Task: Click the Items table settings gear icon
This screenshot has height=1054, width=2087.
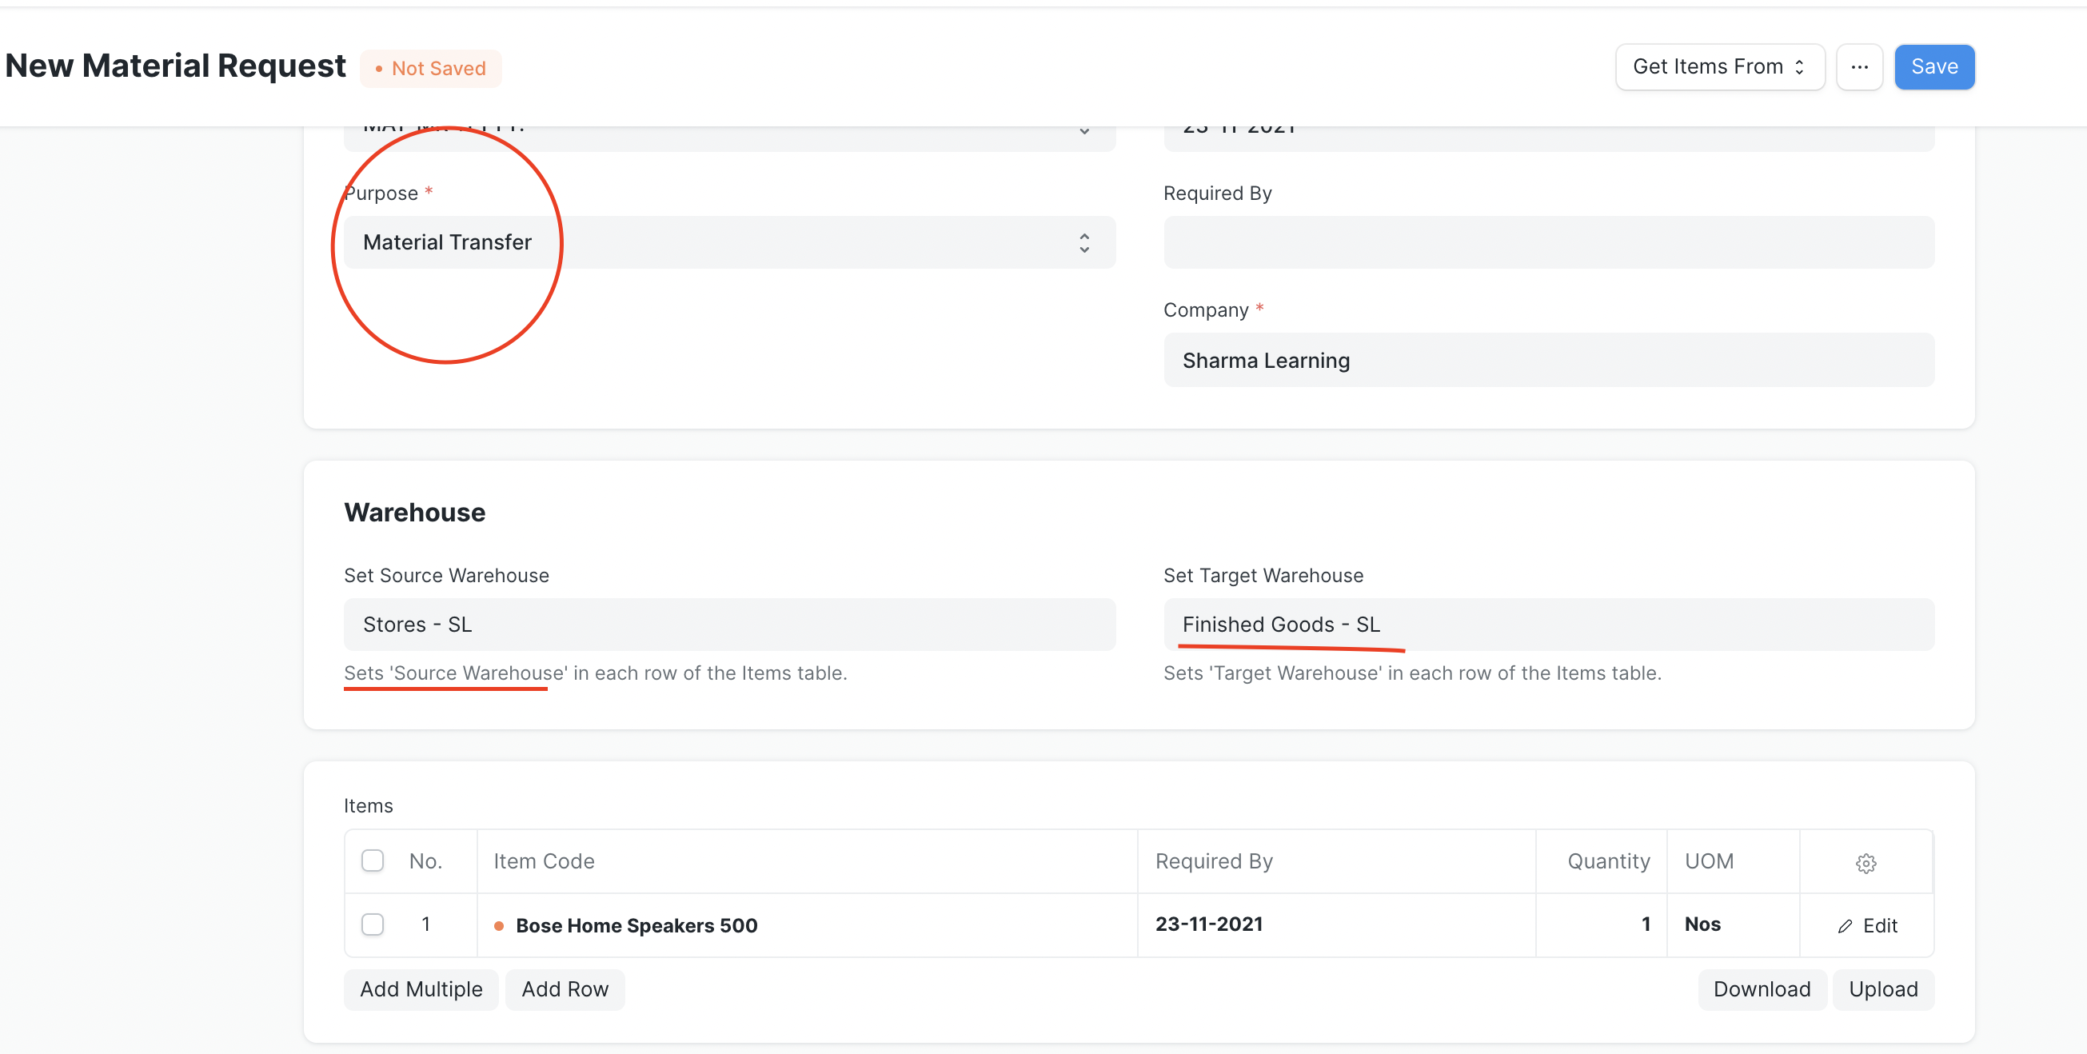Action: tap(1865, 863)
